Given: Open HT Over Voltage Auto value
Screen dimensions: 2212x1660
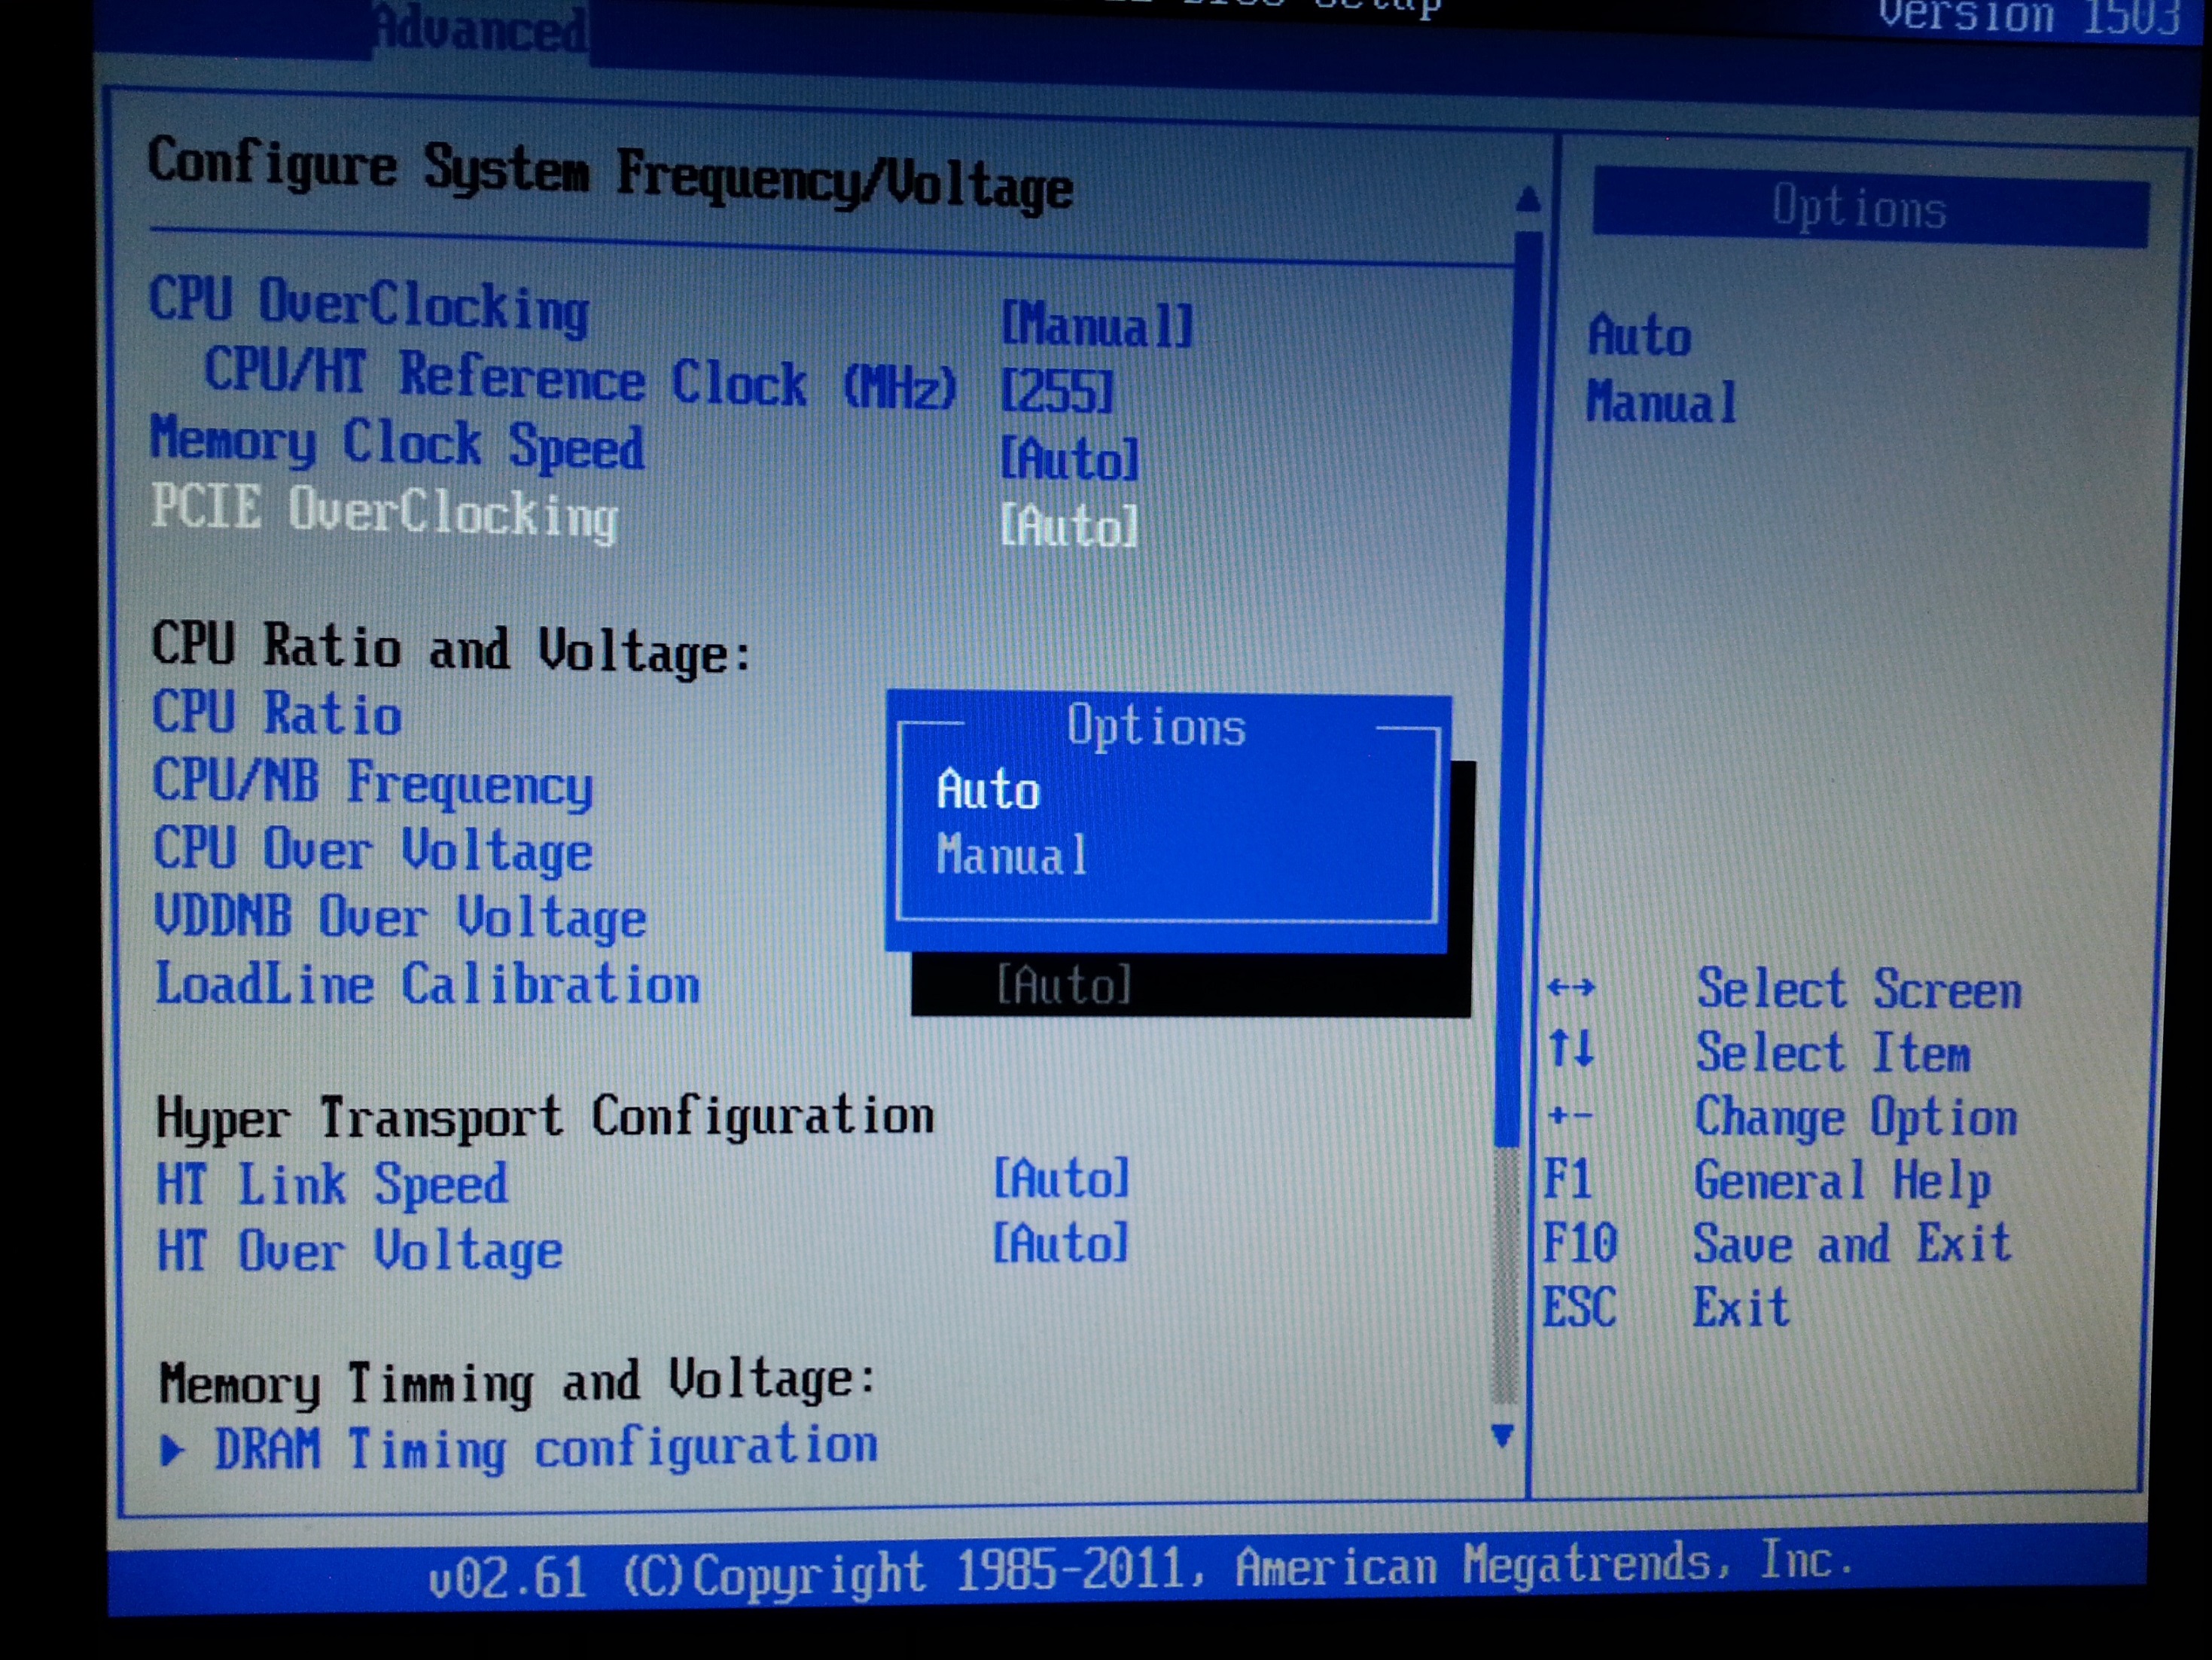Looking at the screenshot, I should point(1060,1243).
